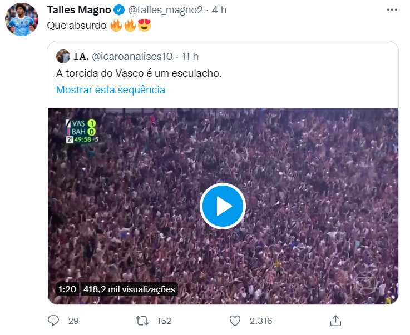The width and height of the screenshot is (410, 335).
Task: Click the blue verified badge
Action: click(119, 11)
